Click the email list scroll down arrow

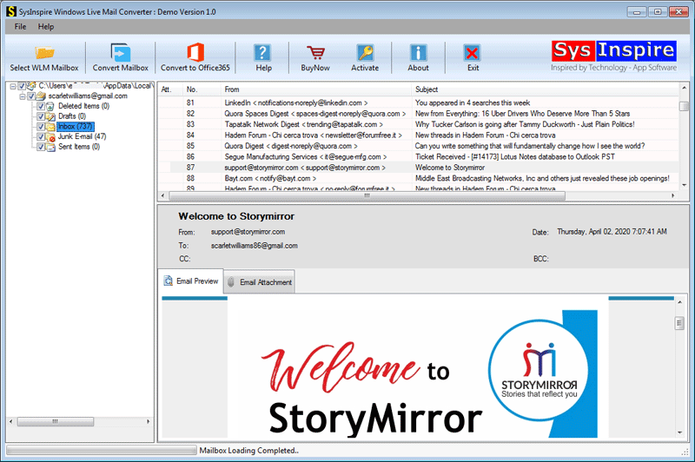click(684, 185)
